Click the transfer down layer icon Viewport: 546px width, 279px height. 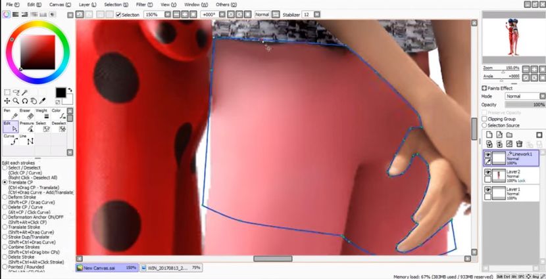(x=489, y=144)
